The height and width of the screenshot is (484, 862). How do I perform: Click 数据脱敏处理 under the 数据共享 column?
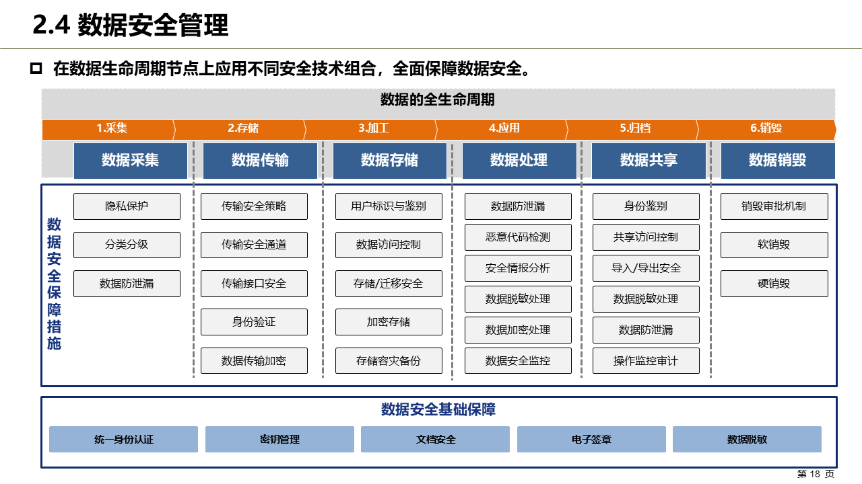(646, 299)
